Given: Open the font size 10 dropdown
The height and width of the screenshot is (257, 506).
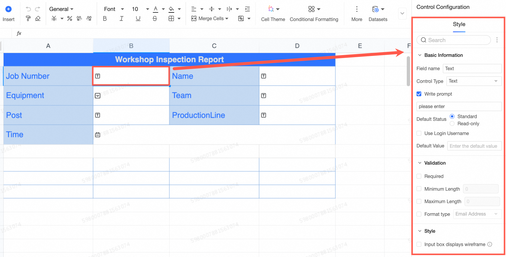Looking at the screenshot, I should click(140, 9).
